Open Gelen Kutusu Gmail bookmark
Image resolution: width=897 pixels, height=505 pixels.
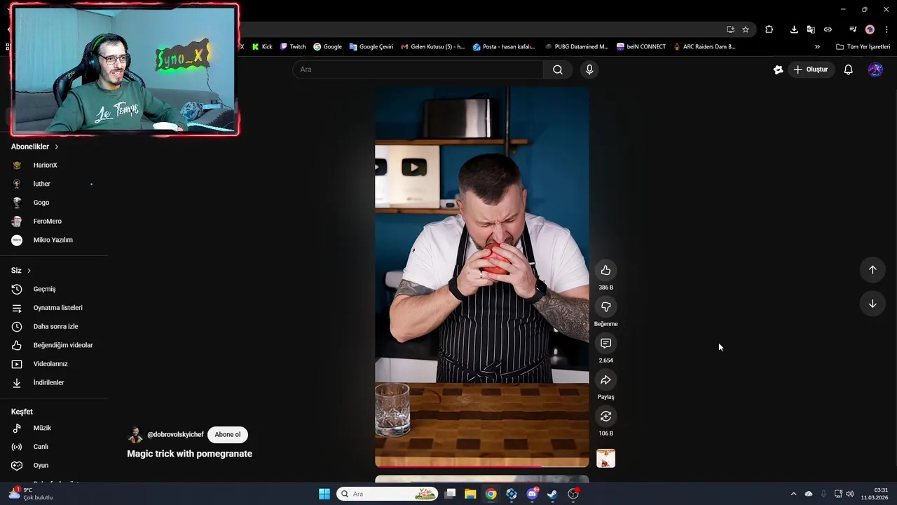433,47
